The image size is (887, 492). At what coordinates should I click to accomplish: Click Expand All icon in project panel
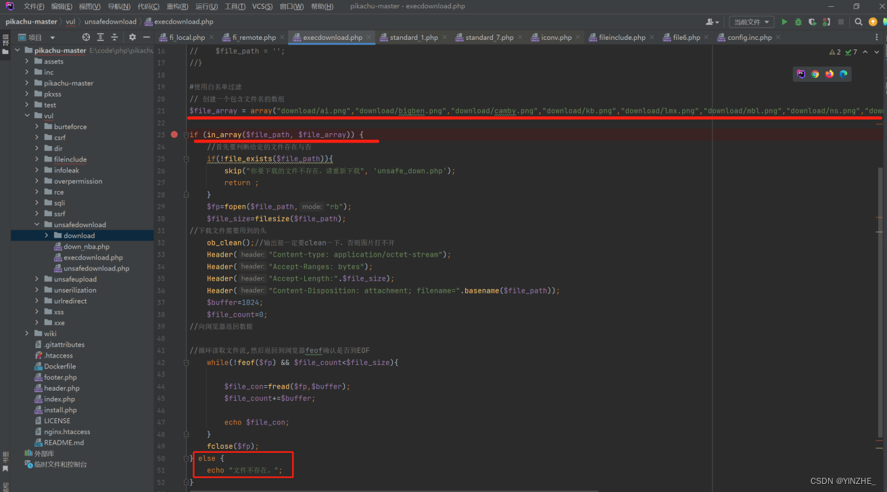[100, 37]
